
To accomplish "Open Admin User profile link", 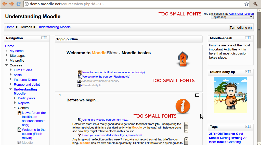I will (x=236, y=14).
